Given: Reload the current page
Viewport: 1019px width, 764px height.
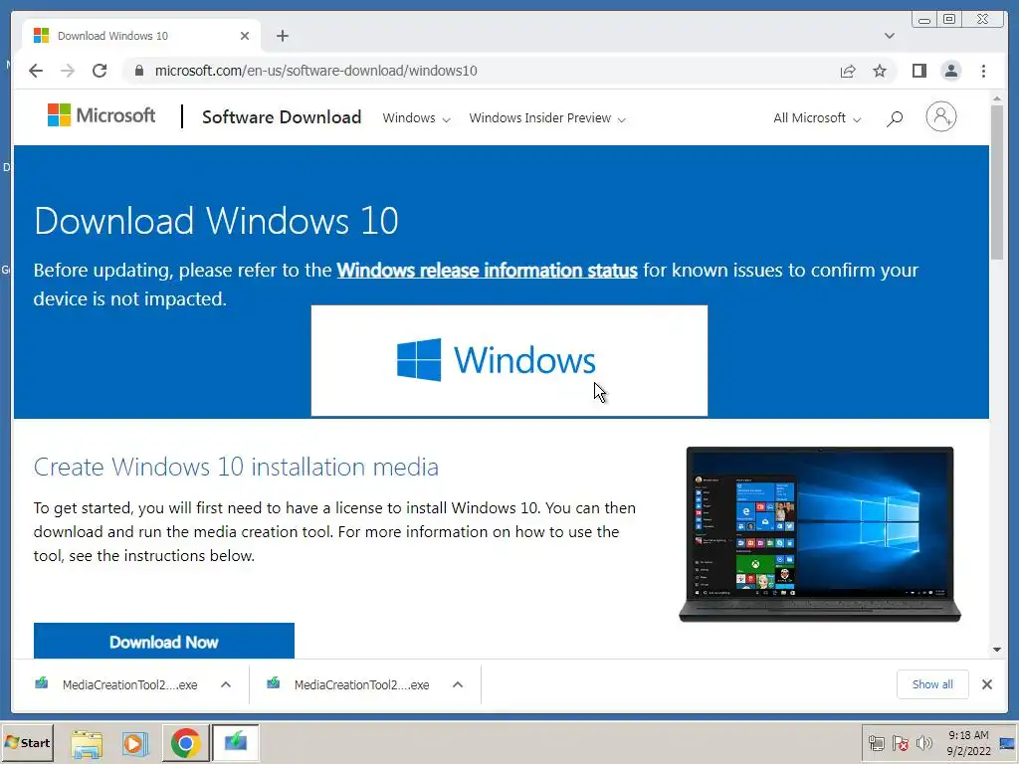Looking at the screenshot, I should point(100,71).
